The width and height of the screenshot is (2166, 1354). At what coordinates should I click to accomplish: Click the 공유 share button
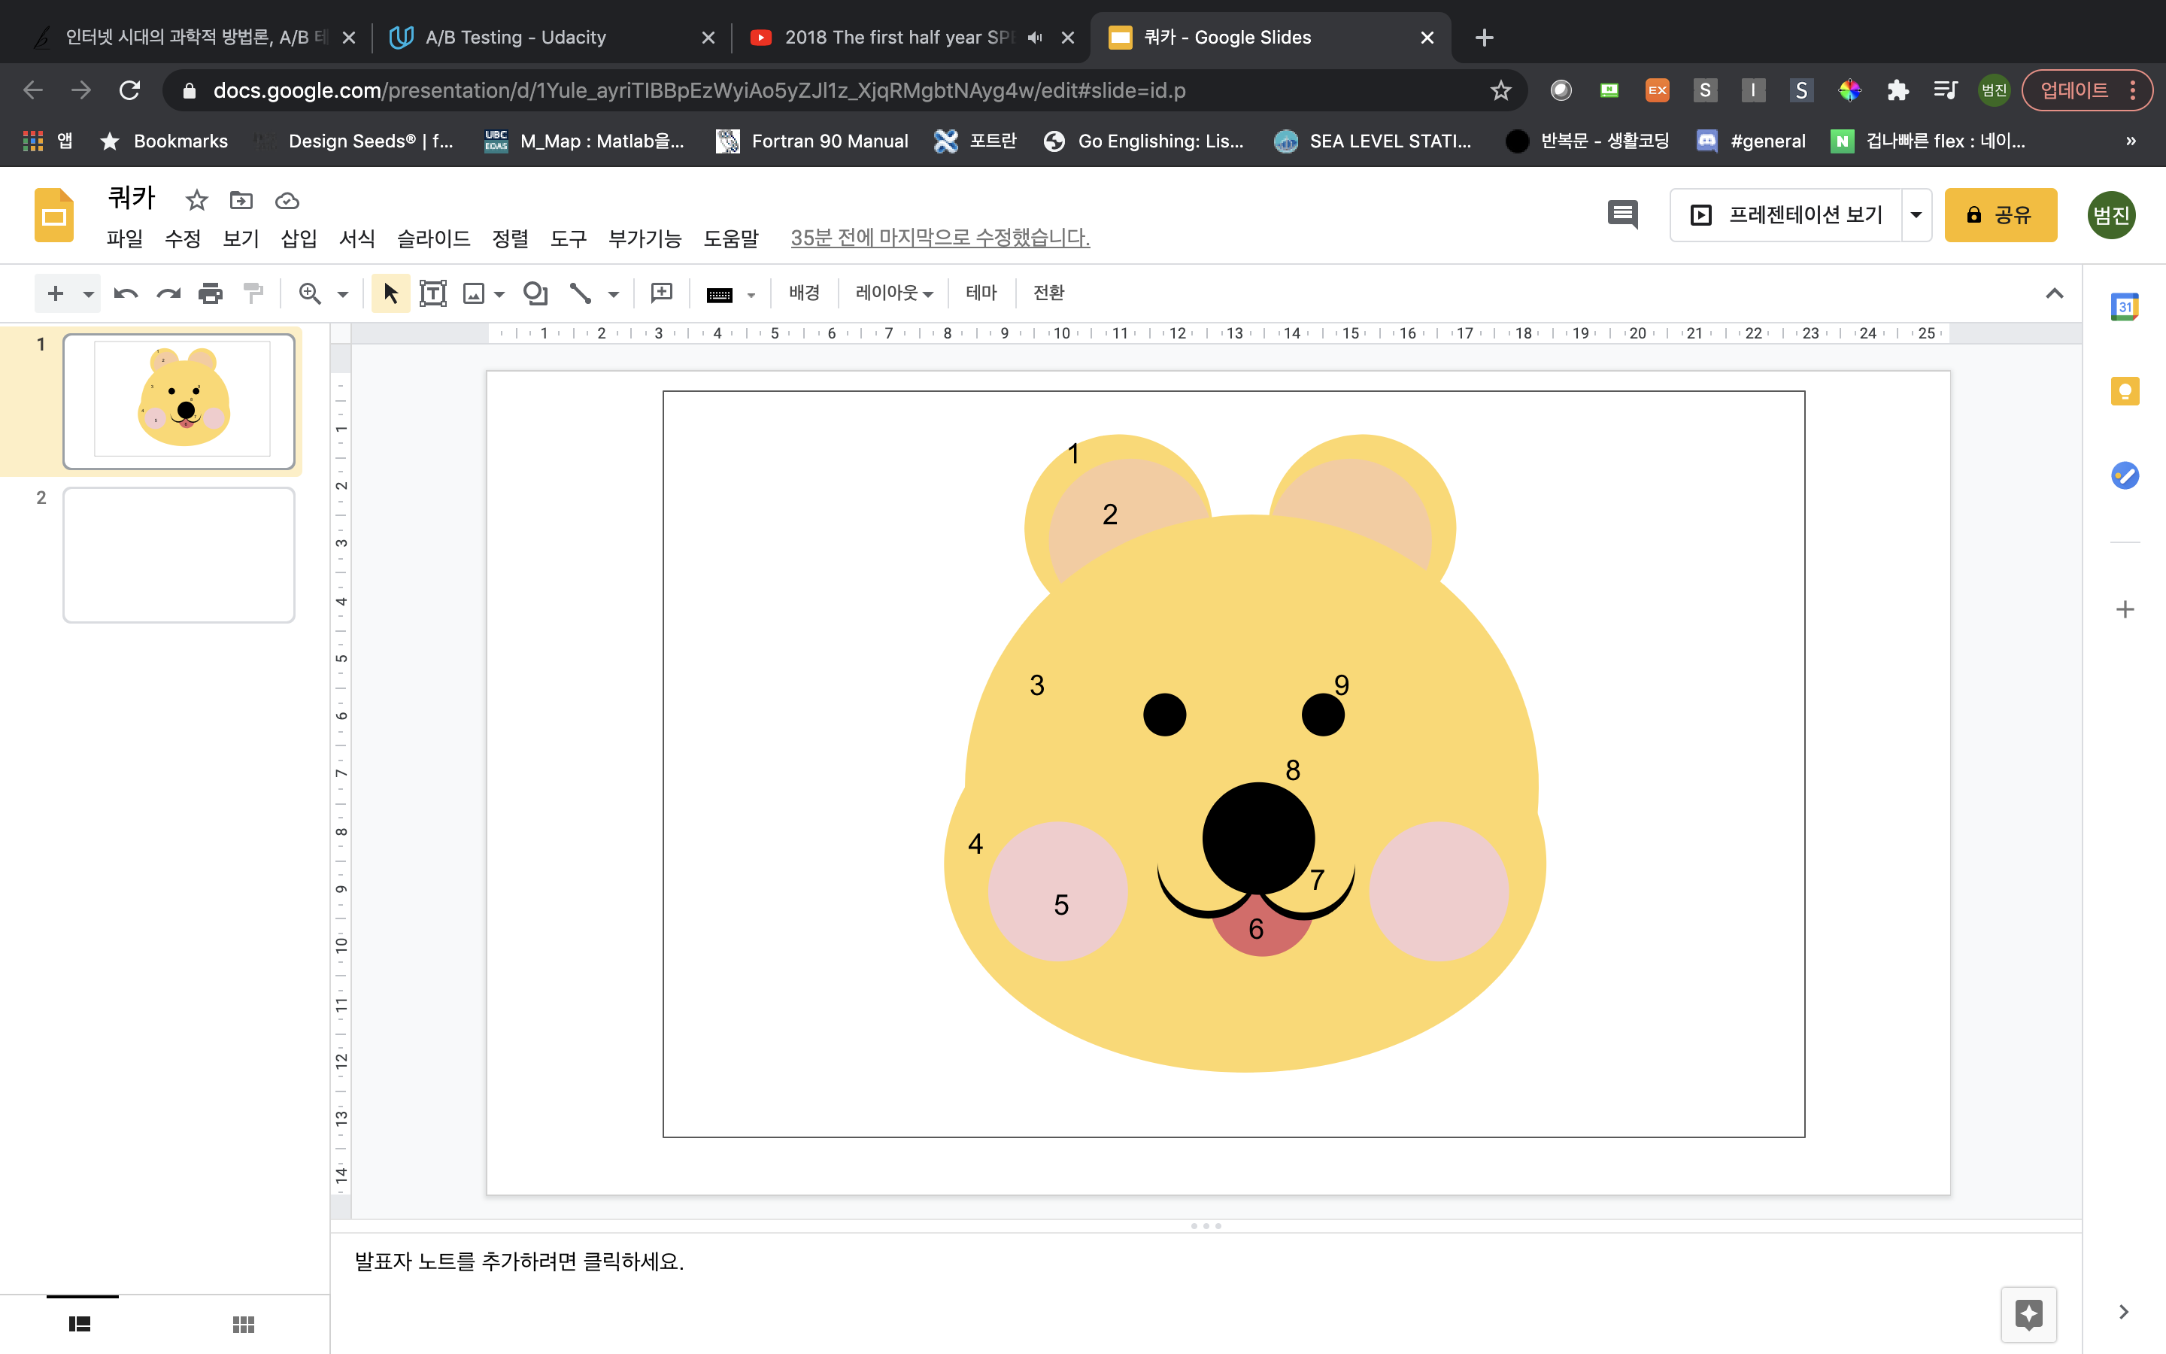tap(2001, 215)
